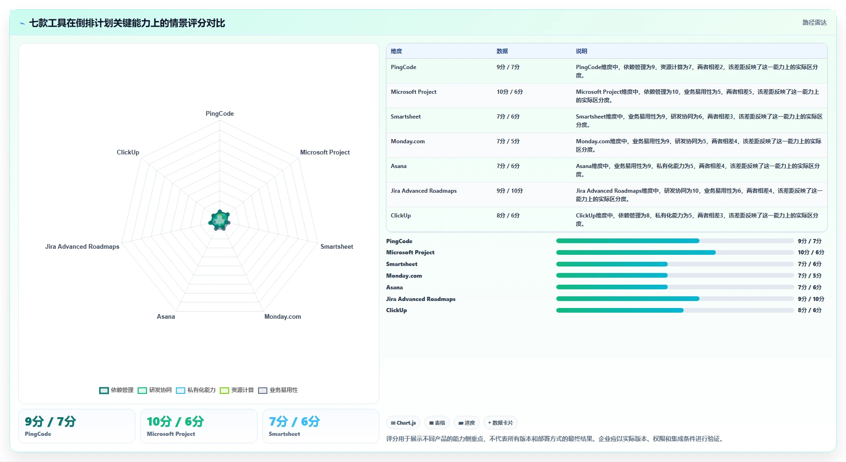Viewport: 846px width, 462px height.
Task: Click the 表格 tag chip
Action: [437, 423]
